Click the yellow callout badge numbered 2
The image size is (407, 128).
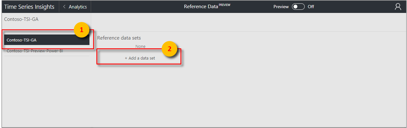click(169, 49)
